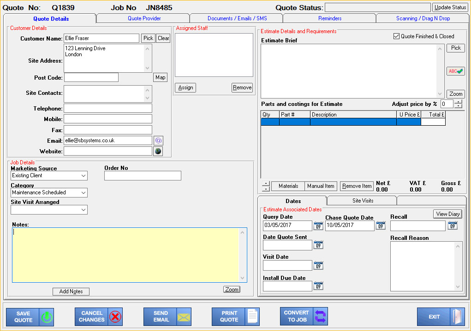Click the Post Code input field

click(91, 77)
